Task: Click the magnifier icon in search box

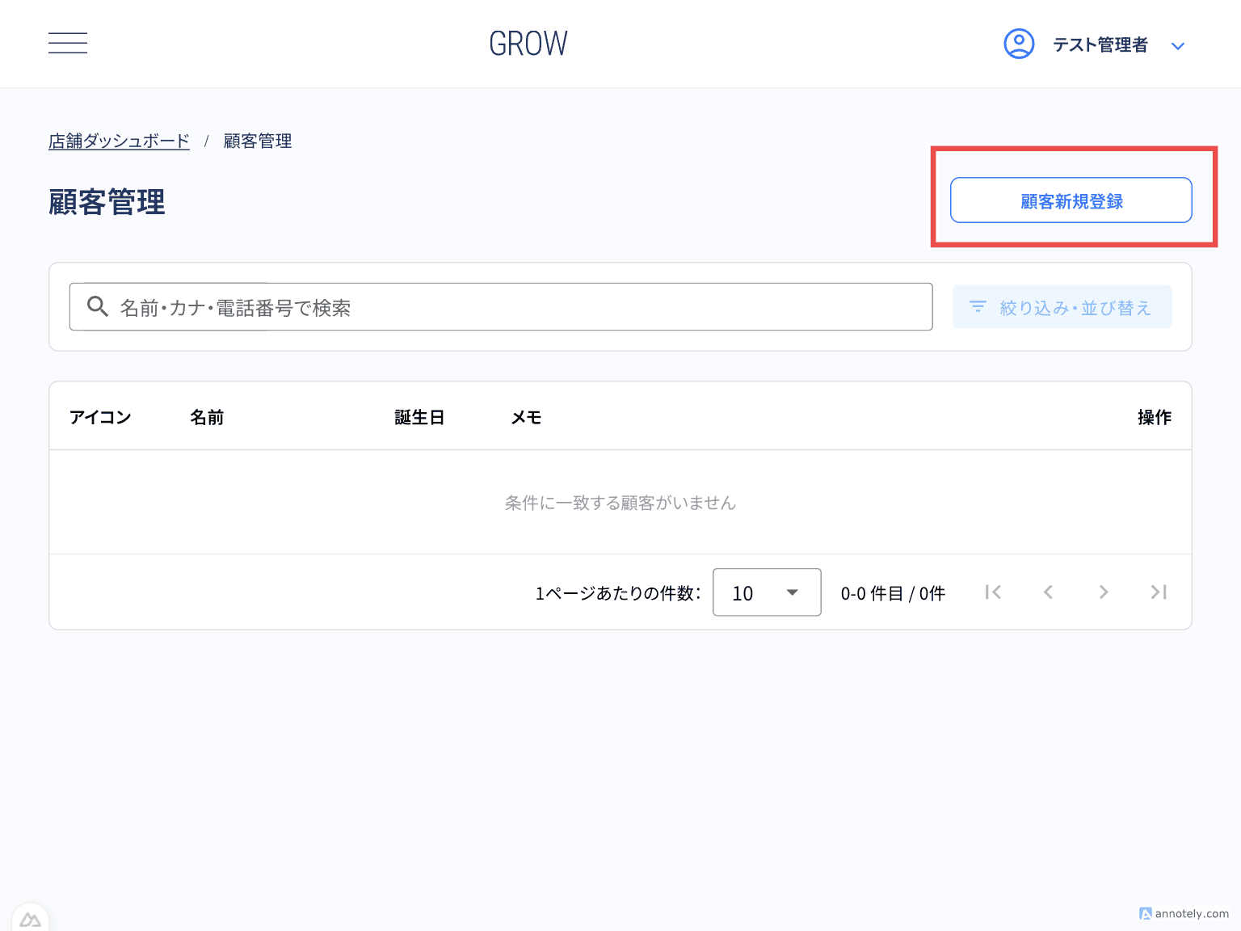Action: click(x=98, y=306)
